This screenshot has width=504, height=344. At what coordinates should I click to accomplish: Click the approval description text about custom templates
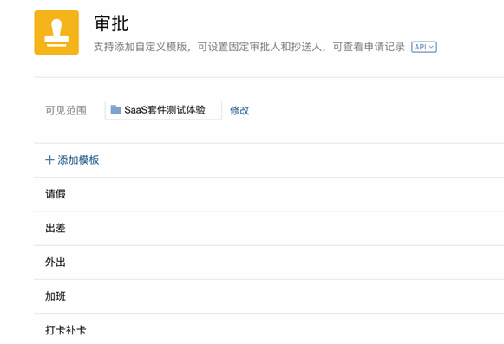[249, 47]
